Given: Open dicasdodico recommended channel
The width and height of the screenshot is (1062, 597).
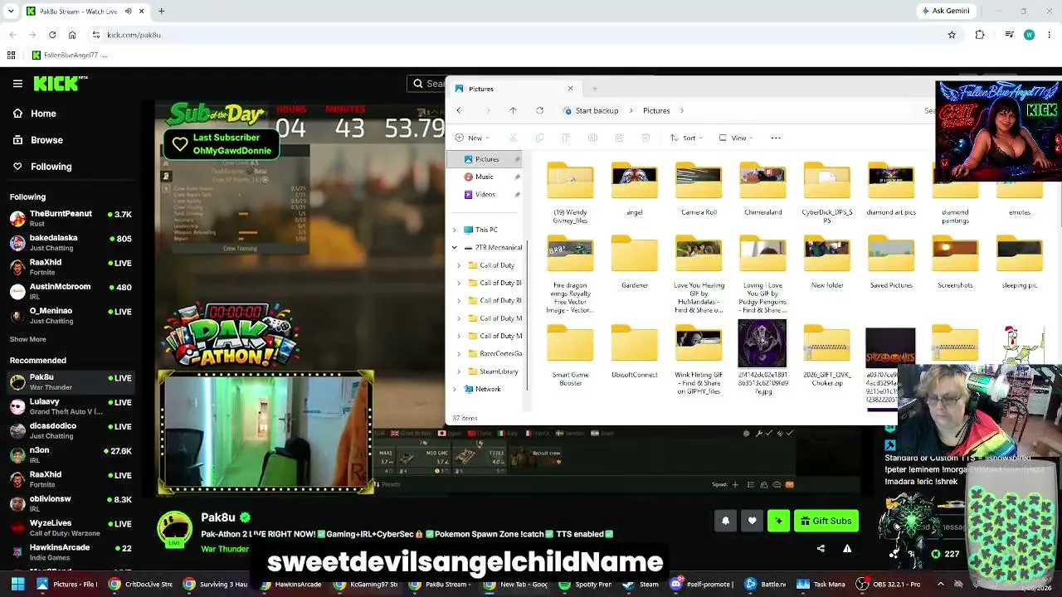Looking at the screenshot, I should (x=72, y=430).
